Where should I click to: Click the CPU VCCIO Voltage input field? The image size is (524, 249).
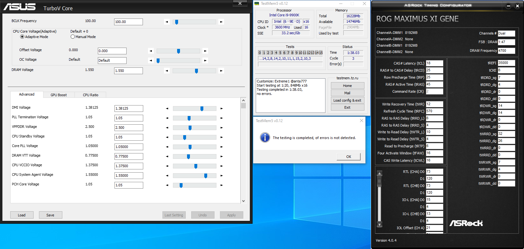point(129,166)
